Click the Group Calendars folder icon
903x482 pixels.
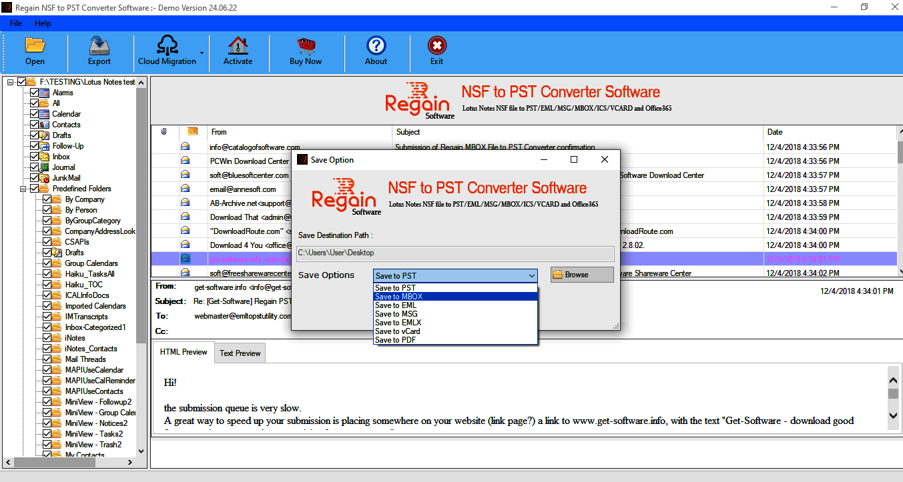[x=58, y=263]
